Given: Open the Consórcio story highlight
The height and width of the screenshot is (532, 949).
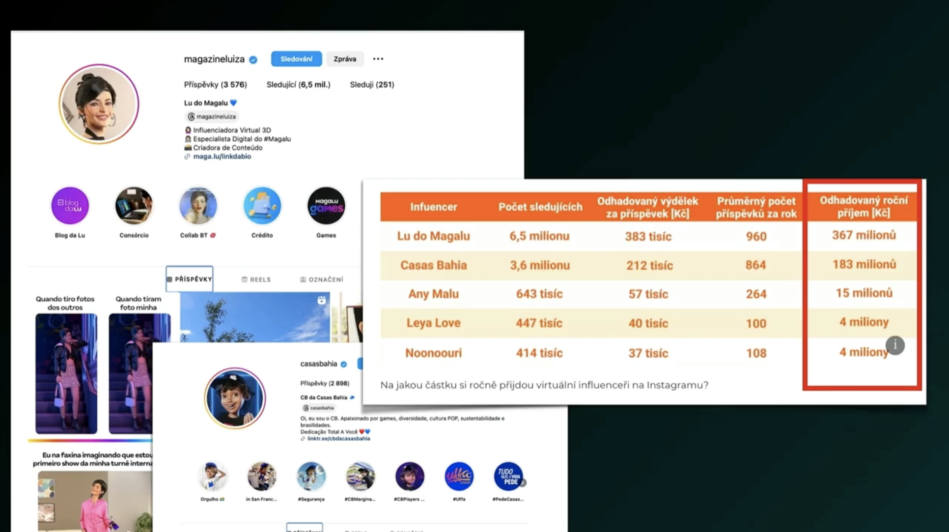Looking at the screenshot, I should coord(134,206).
